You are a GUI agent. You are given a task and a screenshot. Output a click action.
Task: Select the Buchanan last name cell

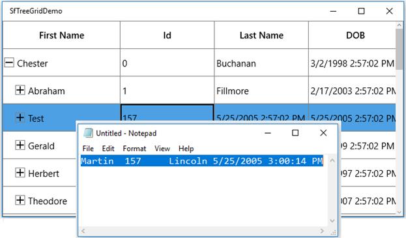coord(261,63)
